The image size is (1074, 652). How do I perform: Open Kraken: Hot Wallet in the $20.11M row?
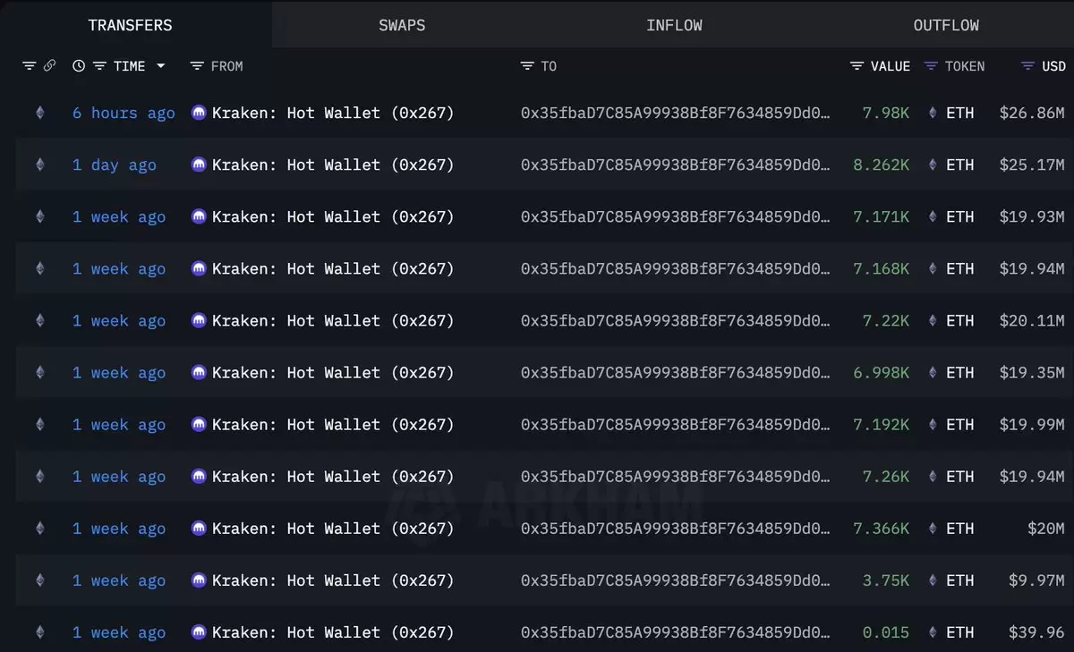pos(333,320)
